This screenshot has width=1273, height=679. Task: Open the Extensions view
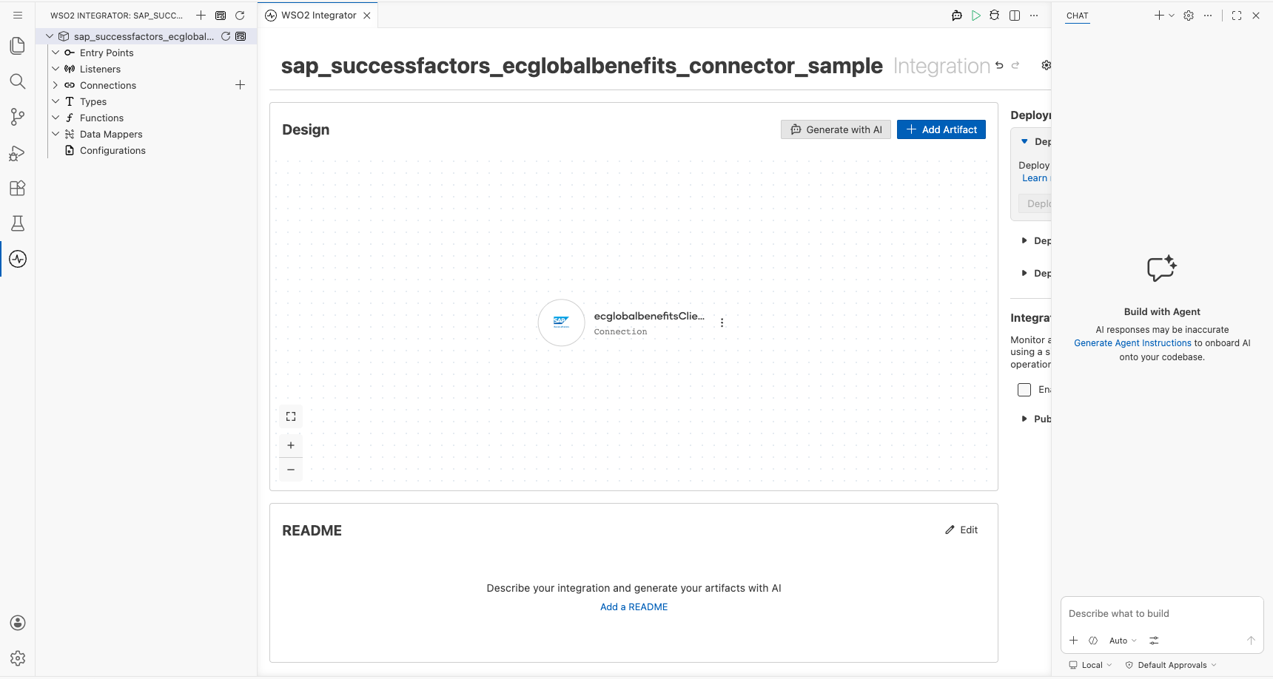click(18, 188)
